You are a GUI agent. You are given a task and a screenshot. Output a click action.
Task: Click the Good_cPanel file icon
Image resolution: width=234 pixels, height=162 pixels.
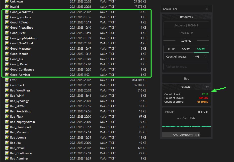coord(7,64)
